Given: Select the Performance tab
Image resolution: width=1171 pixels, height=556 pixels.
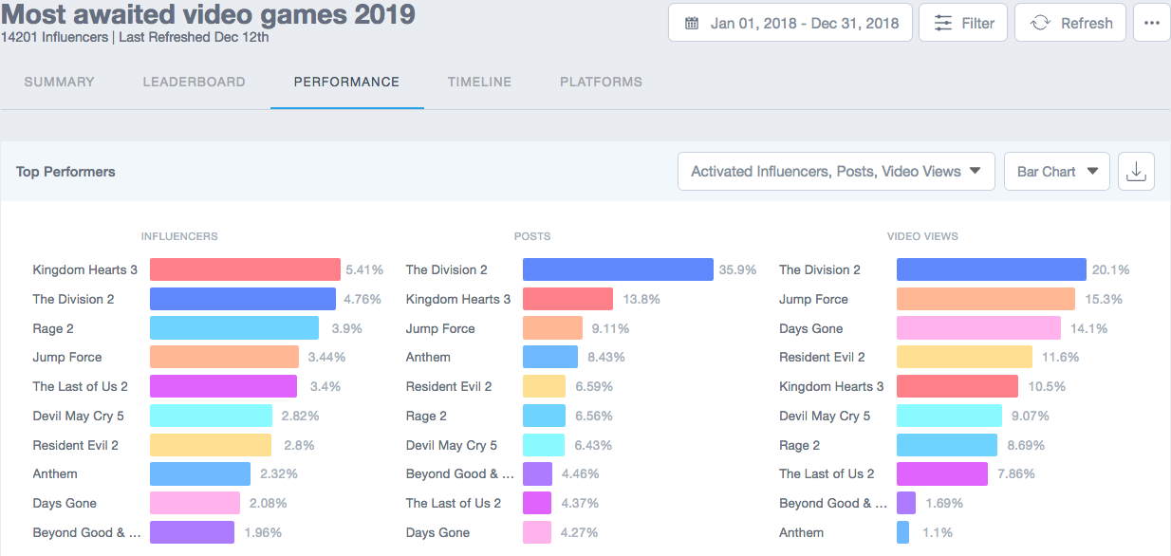Looking at the screenshot, I should [x=346, y=82].
